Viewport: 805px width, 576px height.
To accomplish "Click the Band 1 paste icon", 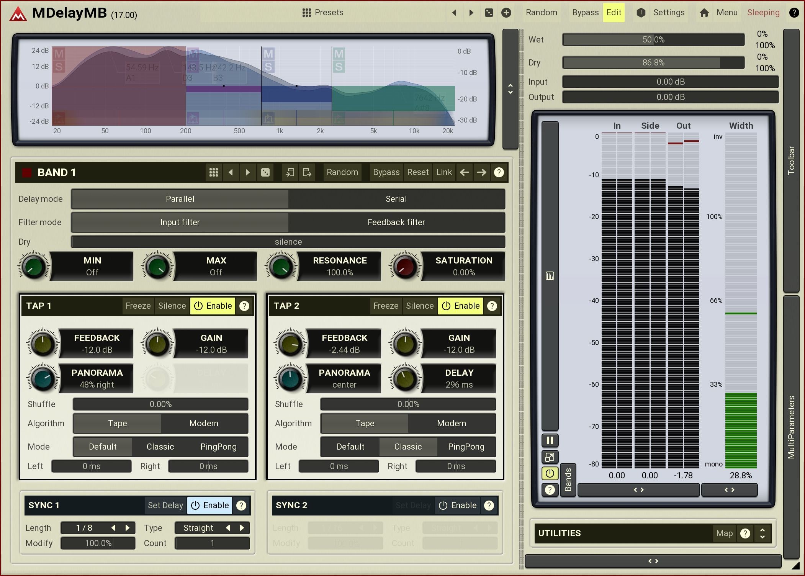I will tap(307, 172).
